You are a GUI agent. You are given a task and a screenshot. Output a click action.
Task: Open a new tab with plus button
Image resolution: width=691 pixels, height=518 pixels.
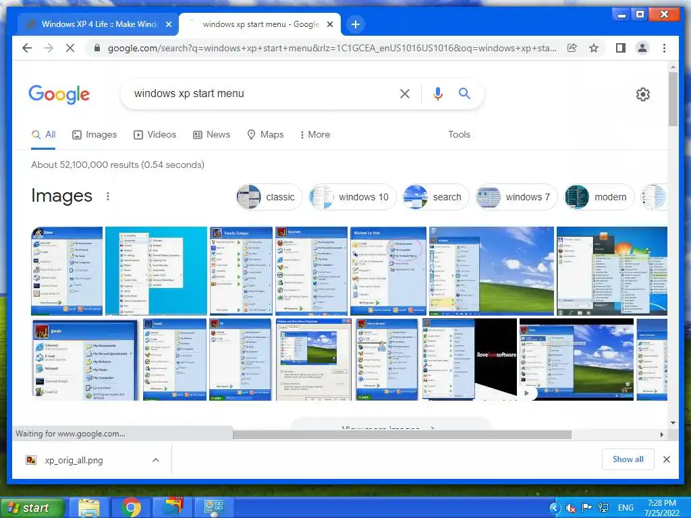(x=356, y=24)
